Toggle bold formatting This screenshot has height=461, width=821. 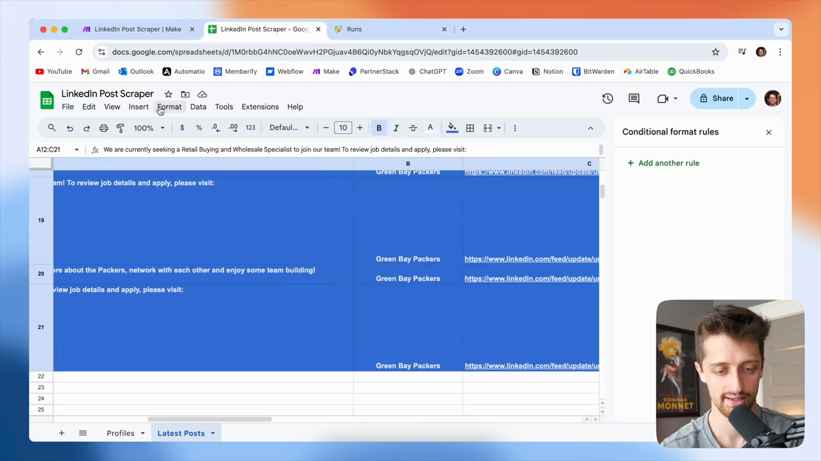click(379, 128)
